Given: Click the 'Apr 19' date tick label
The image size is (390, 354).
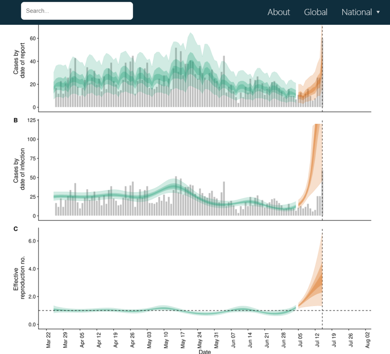Looking at the screenshot, I should (116, 340).
